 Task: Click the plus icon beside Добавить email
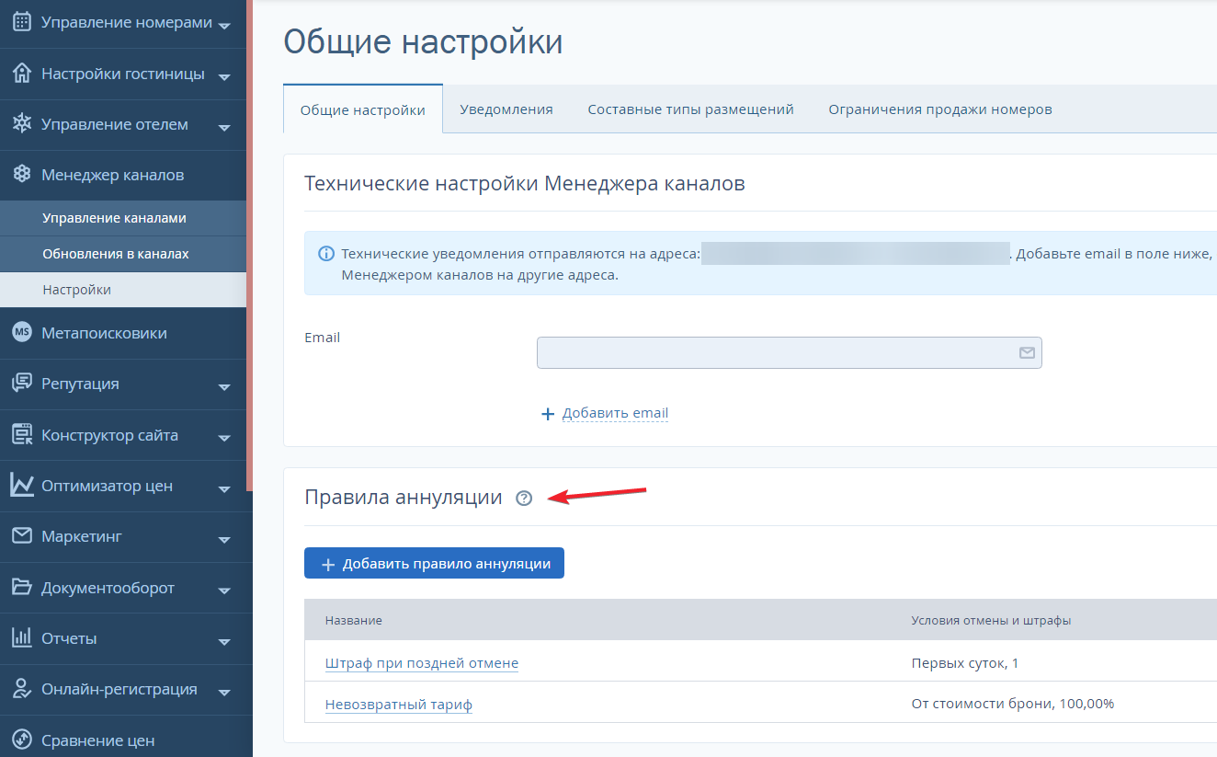click(x=548, y=414)
